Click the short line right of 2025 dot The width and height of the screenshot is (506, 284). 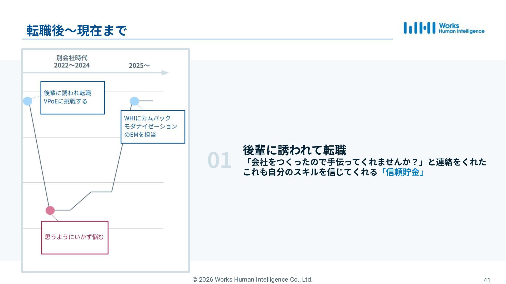coord(147,101)
